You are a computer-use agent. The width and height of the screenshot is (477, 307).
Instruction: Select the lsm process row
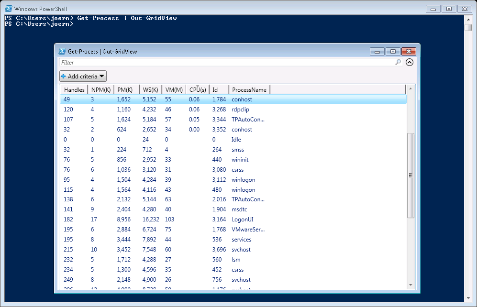(233, 260)
